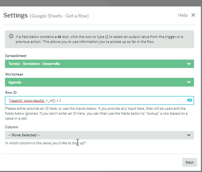Open the Help link
Image resolution: width=202 pixels, height=172 pixels.
[x=183, y=15]
